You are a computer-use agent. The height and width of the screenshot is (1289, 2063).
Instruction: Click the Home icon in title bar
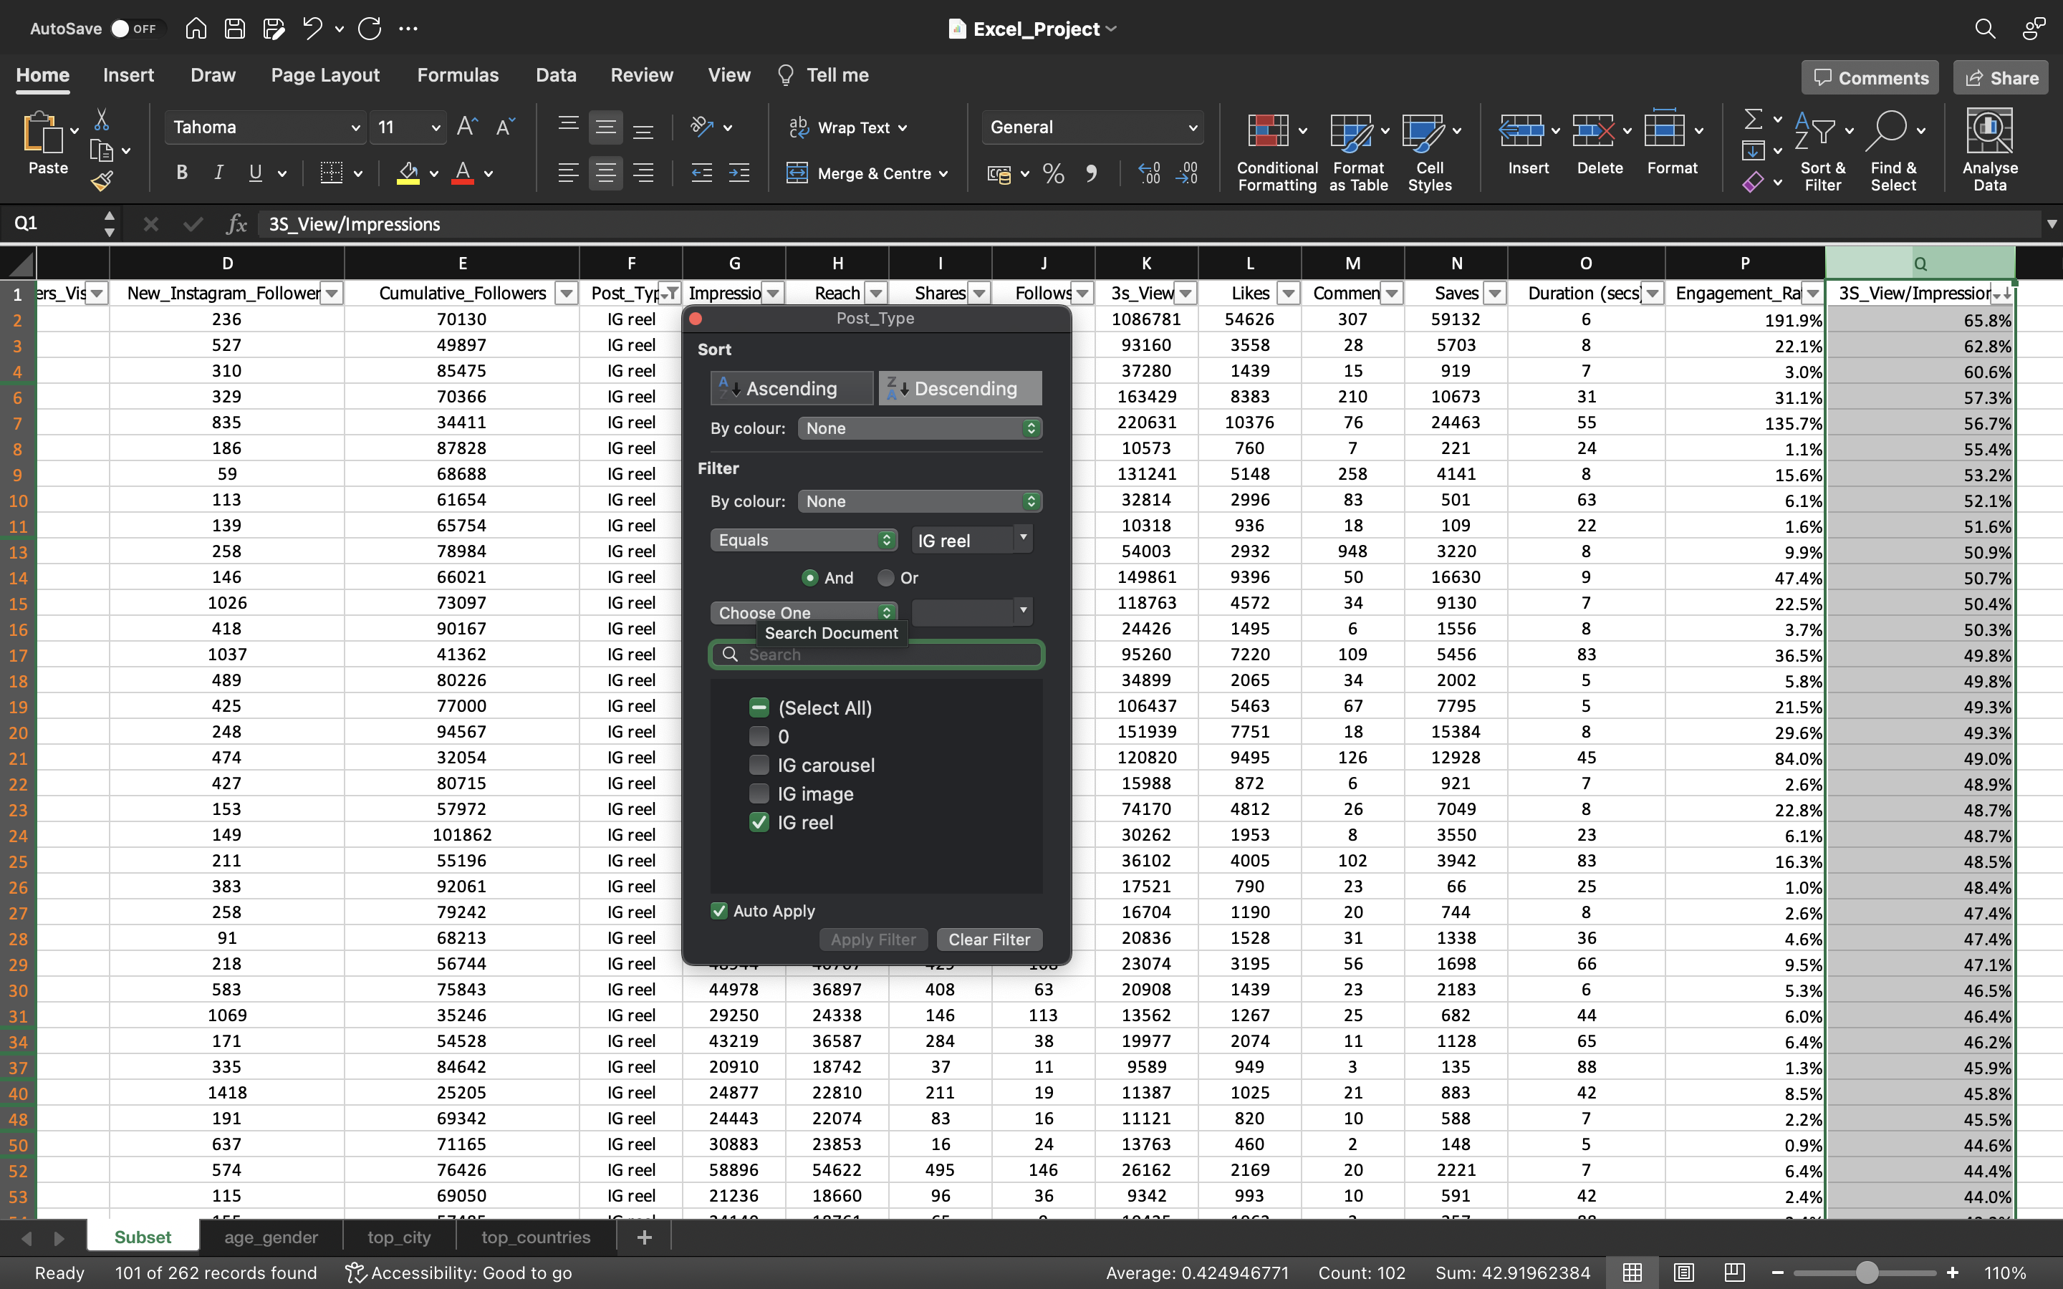pyautogui.click(x=196, y=28)
